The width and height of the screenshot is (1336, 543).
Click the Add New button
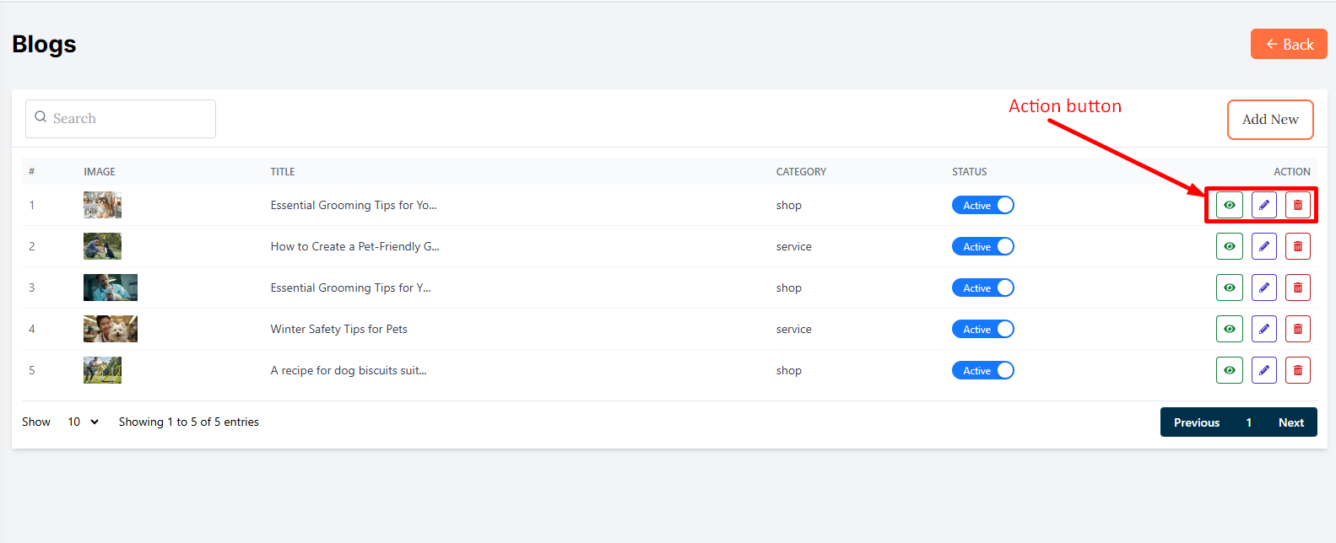point(1269,120)
